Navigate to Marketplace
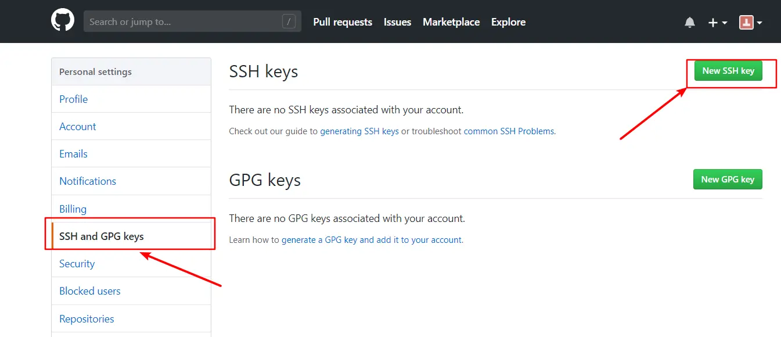The width and height of the screenshot is (781, 337). pos(451,22)
